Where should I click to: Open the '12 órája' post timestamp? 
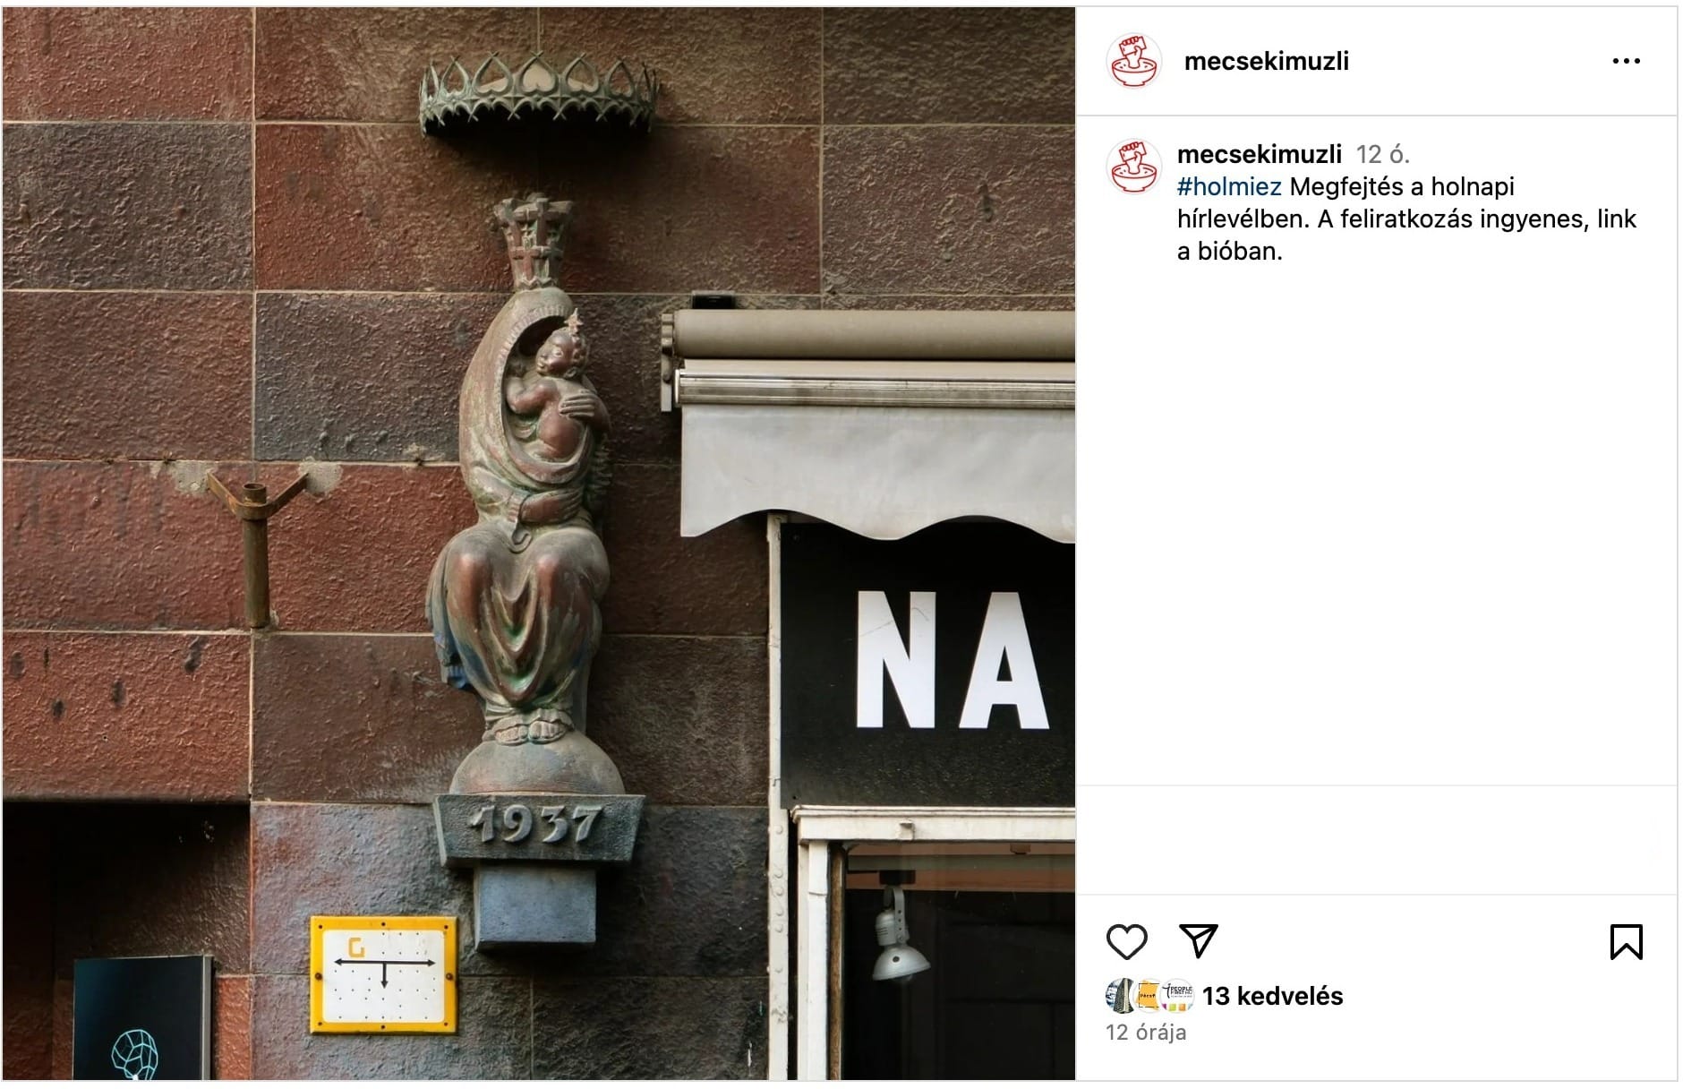click(1146, 1033)
